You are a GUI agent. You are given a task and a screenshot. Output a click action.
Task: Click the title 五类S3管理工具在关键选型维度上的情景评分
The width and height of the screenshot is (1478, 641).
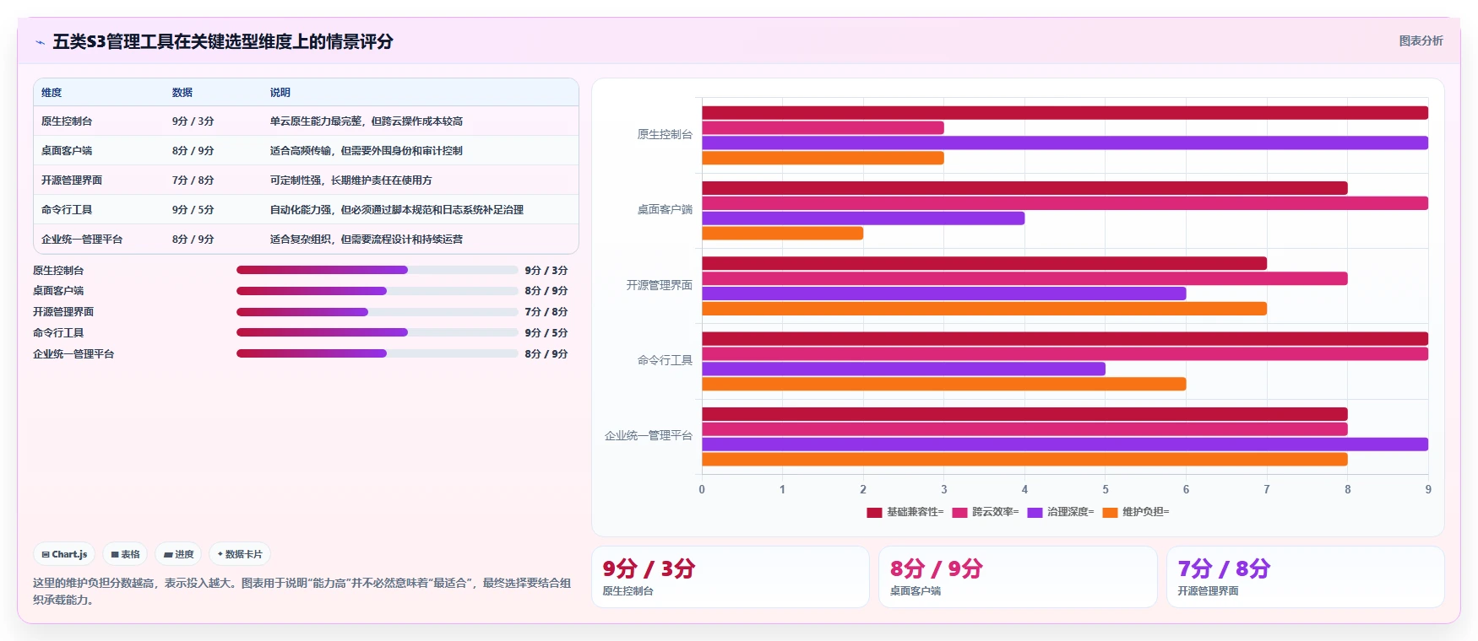pyautogui.click(x=223, y=41)
